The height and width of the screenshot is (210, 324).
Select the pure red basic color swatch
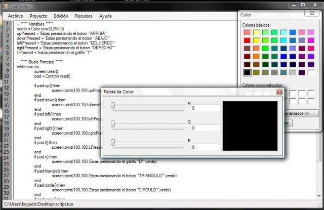pyautogui.click(x=247, y=40)
